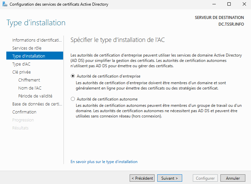Select Autorité de certification d'entreprise radio button
Image resolution: width=251 pixels, height=184 pixels.
coord(73,76)
